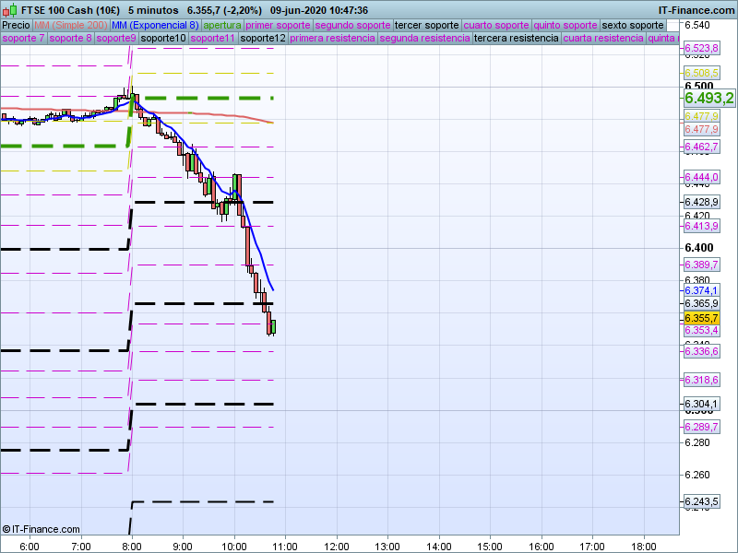Screen dimensions: 738x553
Task: Click the FTSE 100 Cash (10£) instrument title
Action: tap(70, 10)
